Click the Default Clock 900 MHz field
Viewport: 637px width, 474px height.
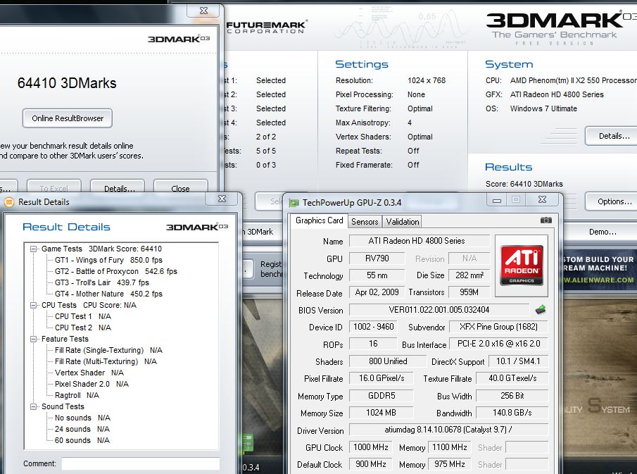click(x=370, y=464)
